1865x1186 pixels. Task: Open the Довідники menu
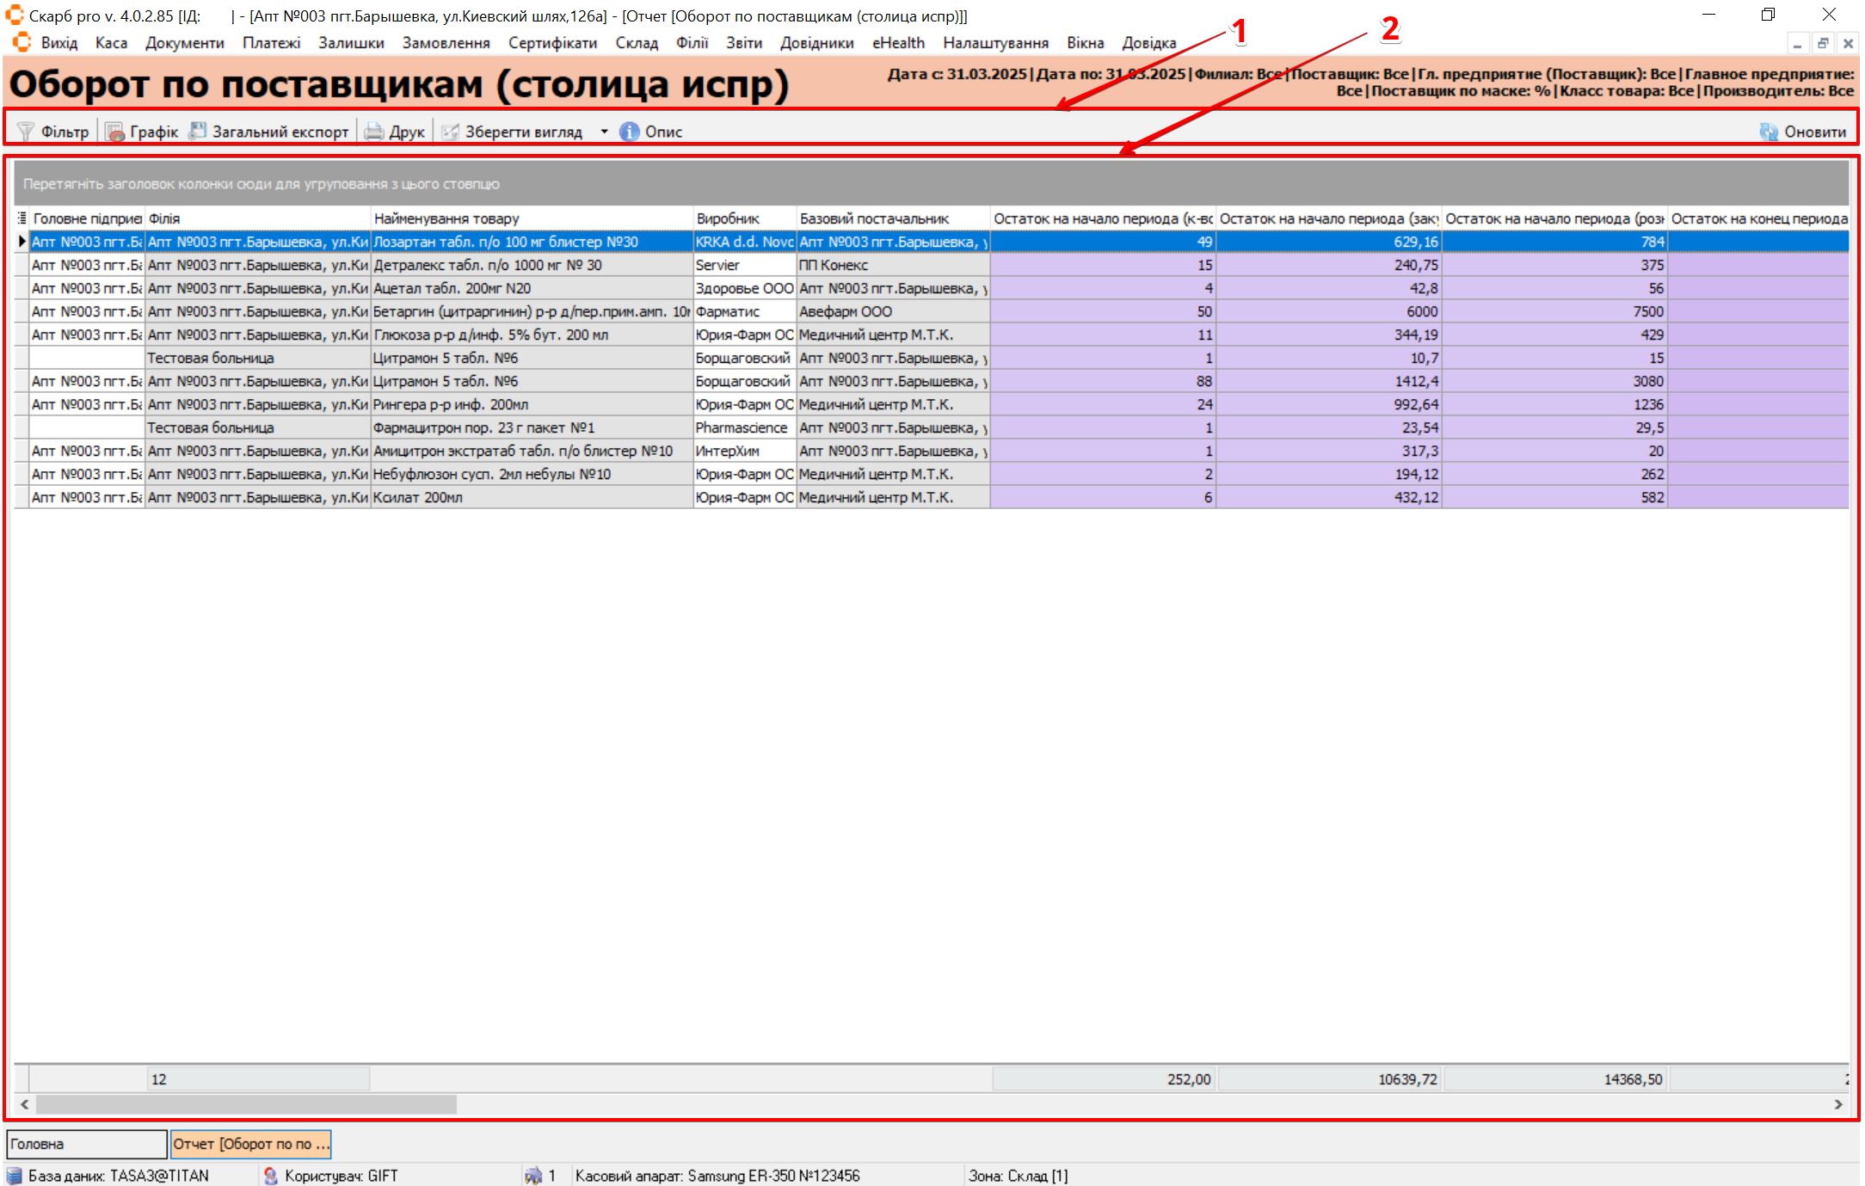point(816,43)
